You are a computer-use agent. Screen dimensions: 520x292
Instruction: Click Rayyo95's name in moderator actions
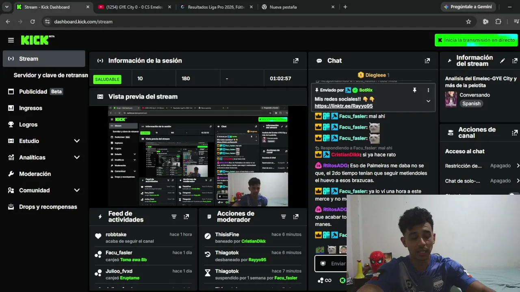pyautogui.click(x=257, y=260)
